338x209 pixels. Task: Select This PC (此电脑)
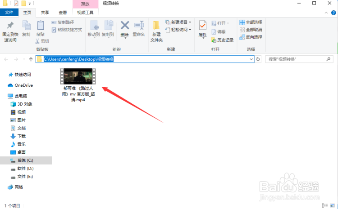(18, 96)
